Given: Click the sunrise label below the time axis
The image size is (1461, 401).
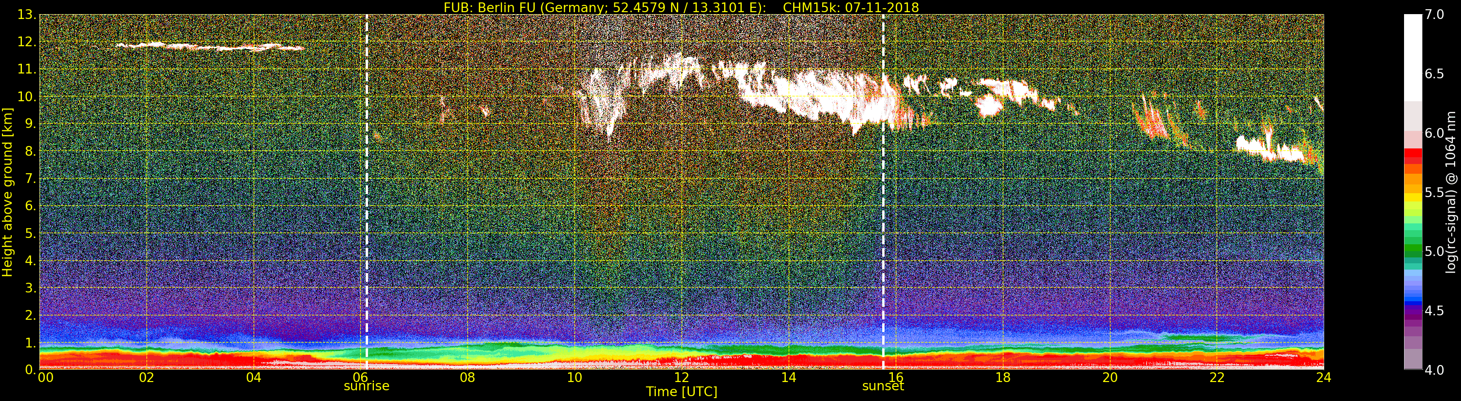Looking at the screenshot, I should [x=367, y=386].
